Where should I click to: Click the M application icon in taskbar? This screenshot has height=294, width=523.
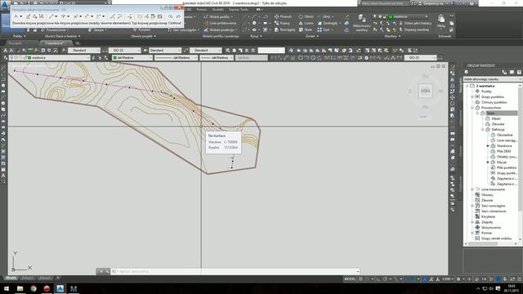point(74,288)
